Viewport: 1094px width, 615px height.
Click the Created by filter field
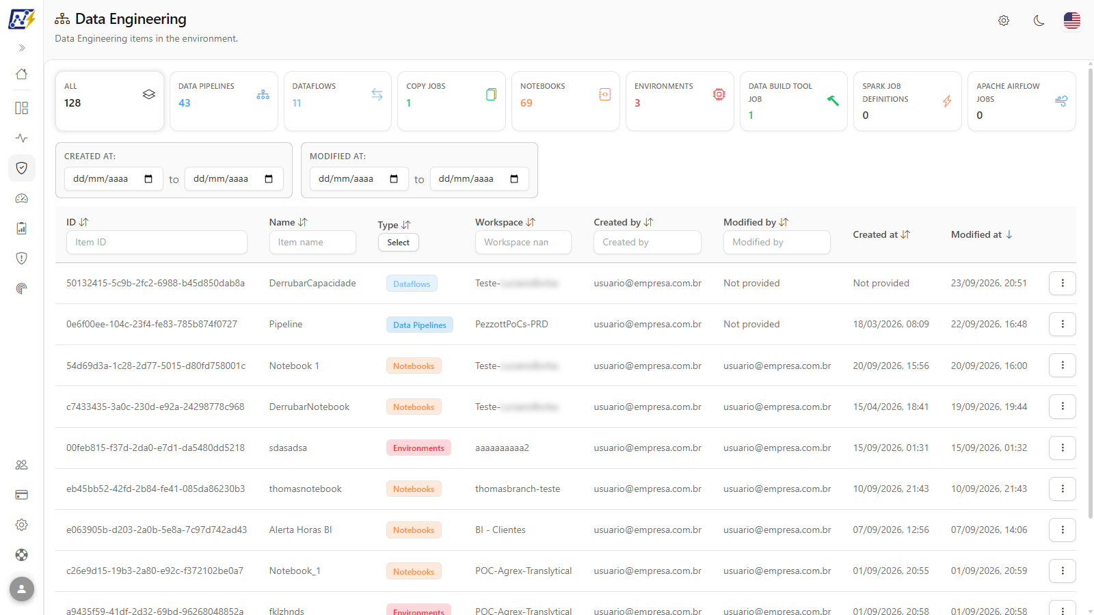[648, 243]
